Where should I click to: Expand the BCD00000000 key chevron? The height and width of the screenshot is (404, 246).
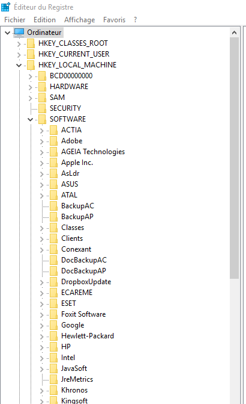pyautogui.click(x=31, y=76)
